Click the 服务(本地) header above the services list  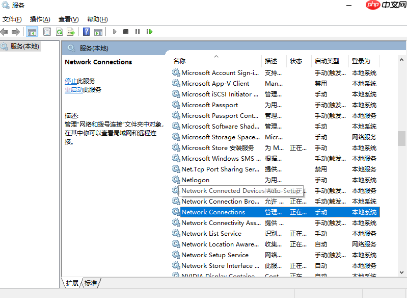(94, 48)
